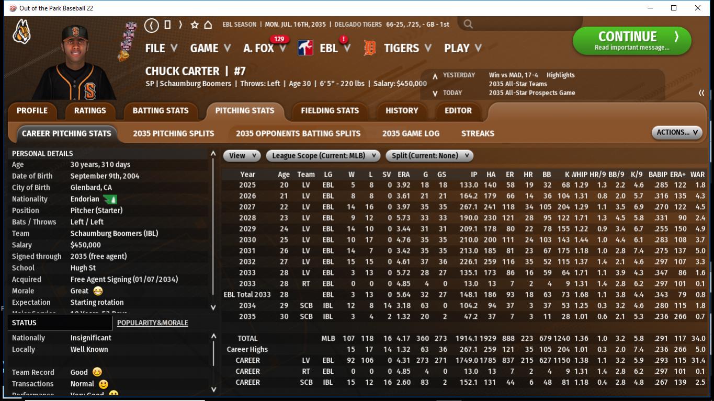The image size is (714, 401).
Task: Click the EBL league logo icon
Action: pyautogui.click(x=305, y=48)
